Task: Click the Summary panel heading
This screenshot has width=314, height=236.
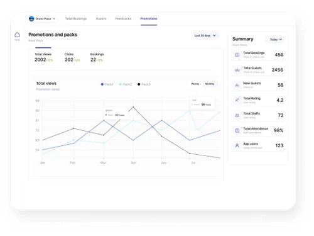Action: tap(243, 39)
